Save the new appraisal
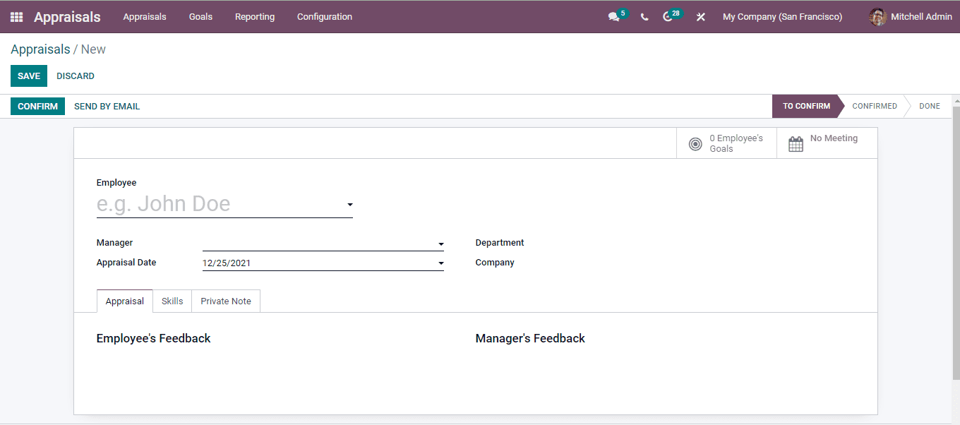The height and width of the screenshot is (425, 960). coord(29,76)
